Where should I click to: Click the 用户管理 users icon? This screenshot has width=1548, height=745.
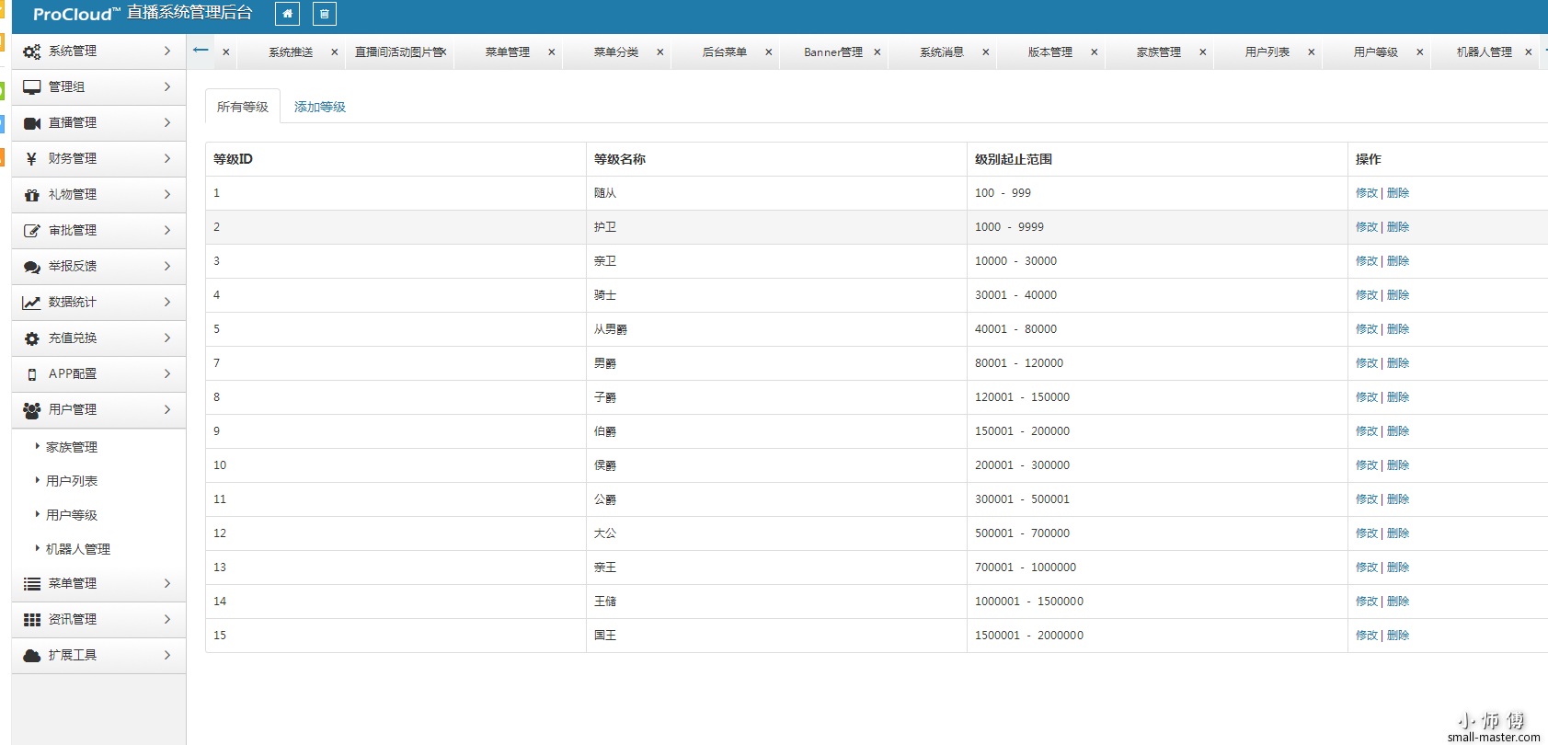(x=31, y=410)
